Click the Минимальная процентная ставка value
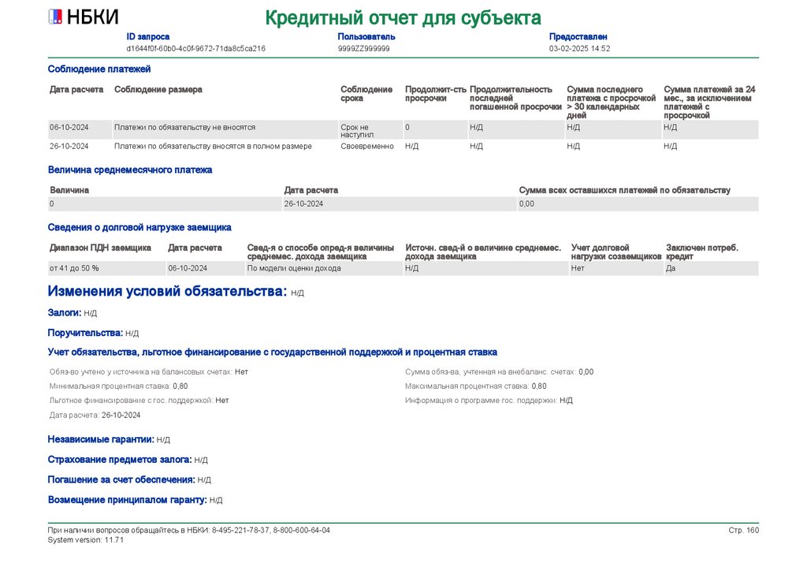Screen dimensions: 807x571 180,386
